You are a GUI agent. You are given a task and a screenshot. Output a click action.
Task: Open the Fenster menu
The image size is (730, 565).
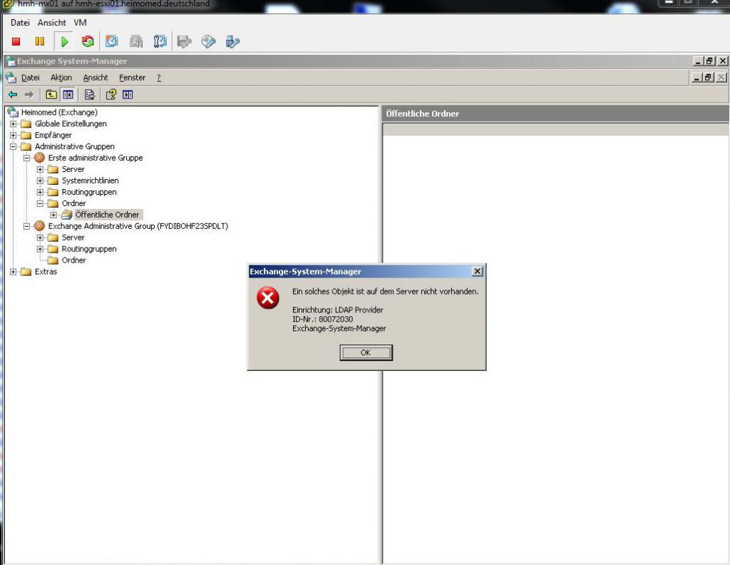pyautogui.click(x=132, y=77)
